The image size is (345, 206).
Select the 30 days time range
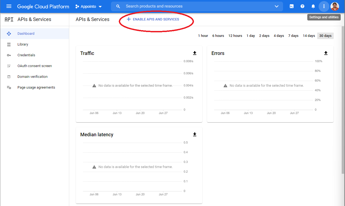click(325, 36)
